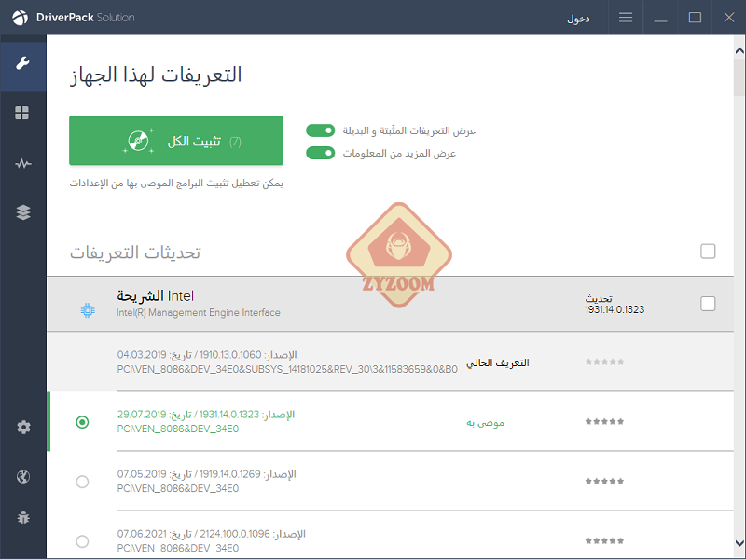
Task: Select driver version 2124.100.0.1096 radio button
Action: [x=82, y=541]
